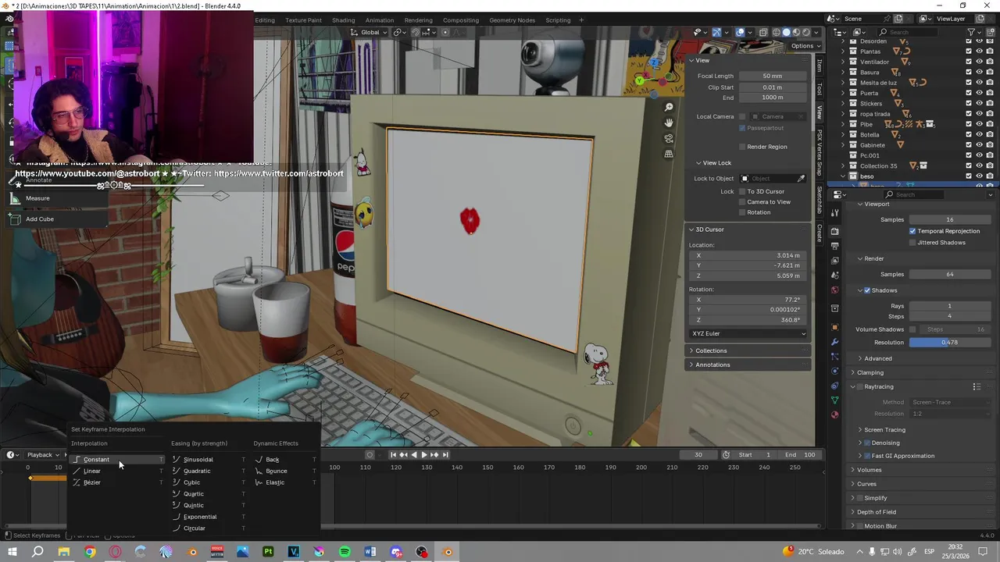Open the Modifiers wrench properties tab
This screenshot has height=562, width=1000.
point(835,342)
